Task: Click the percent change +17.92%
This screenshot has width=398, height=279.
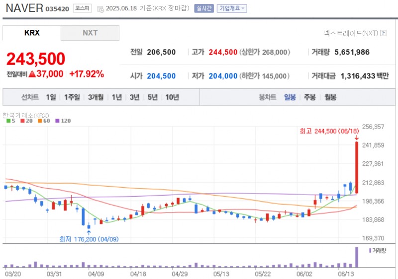Action: (x=87, y=74)
